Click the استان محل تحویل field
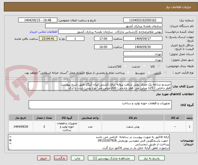Image resolution: width=198 pixels, height=165 pixels. click(143, 54)
